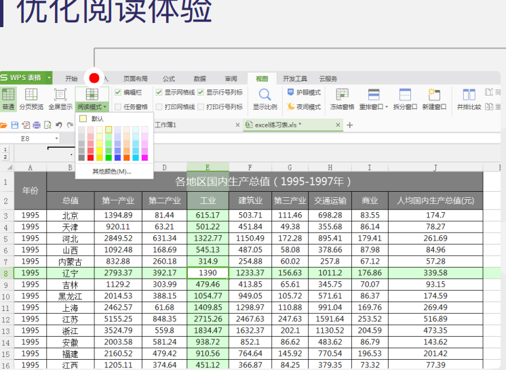
Task: Click the 人均国内生产总值(元) header cell
Action: [x=435, y=201]
